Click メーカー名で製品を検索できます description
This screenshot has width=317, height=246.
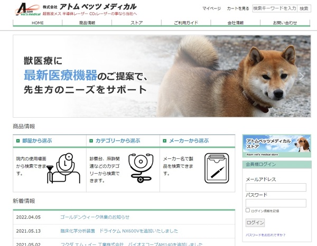(x=178, y=166)
